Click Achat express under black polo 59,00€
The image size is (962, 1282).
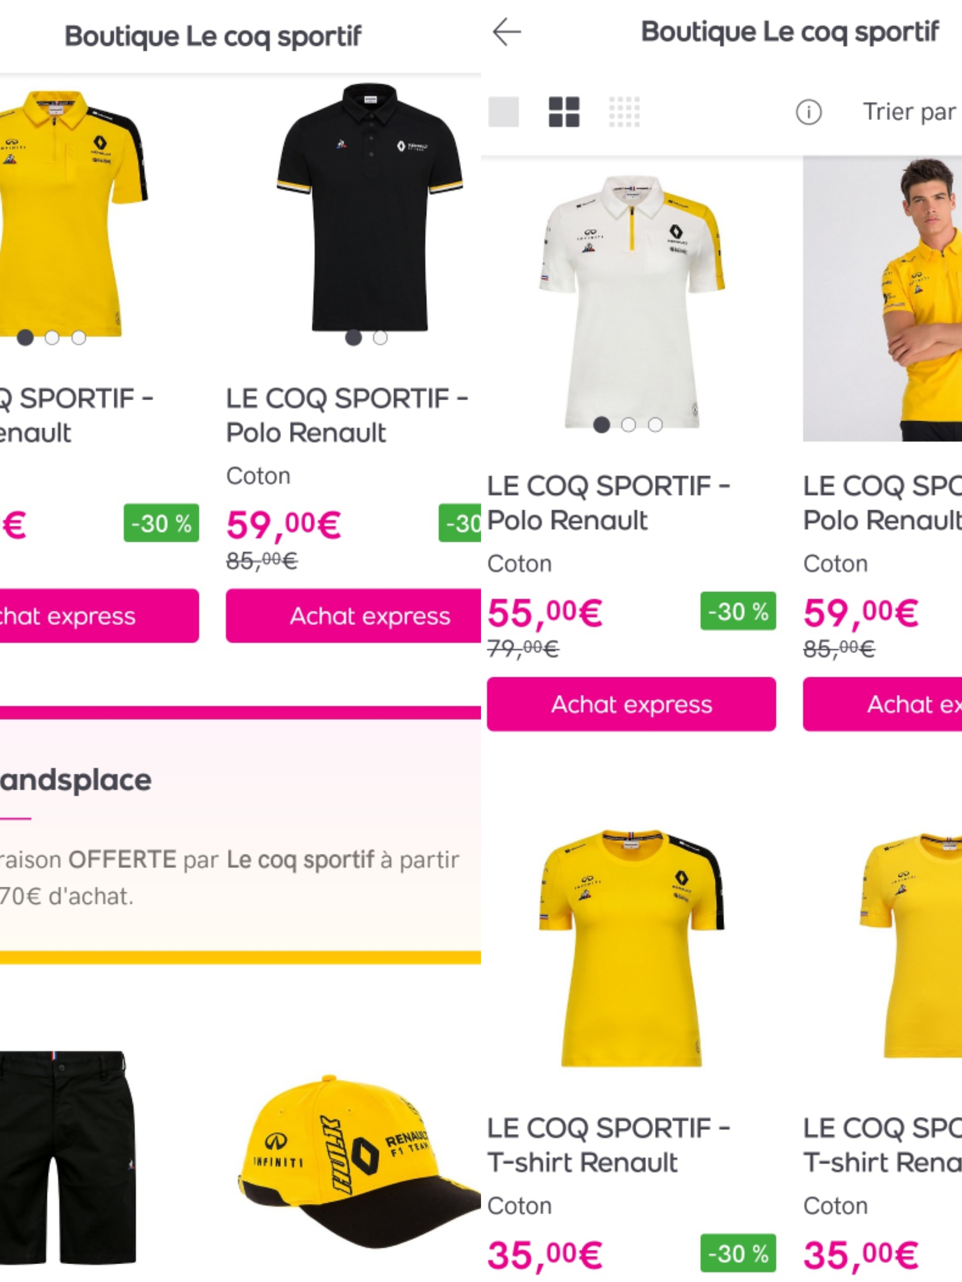353,616
